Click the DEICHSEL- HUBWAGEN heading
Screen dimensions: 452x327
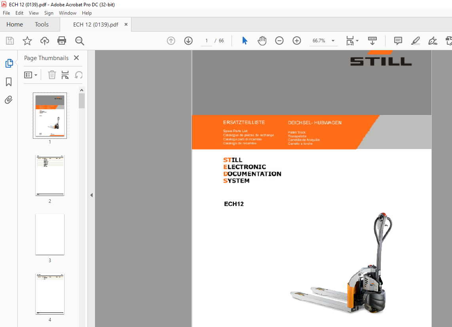point(315,123)
